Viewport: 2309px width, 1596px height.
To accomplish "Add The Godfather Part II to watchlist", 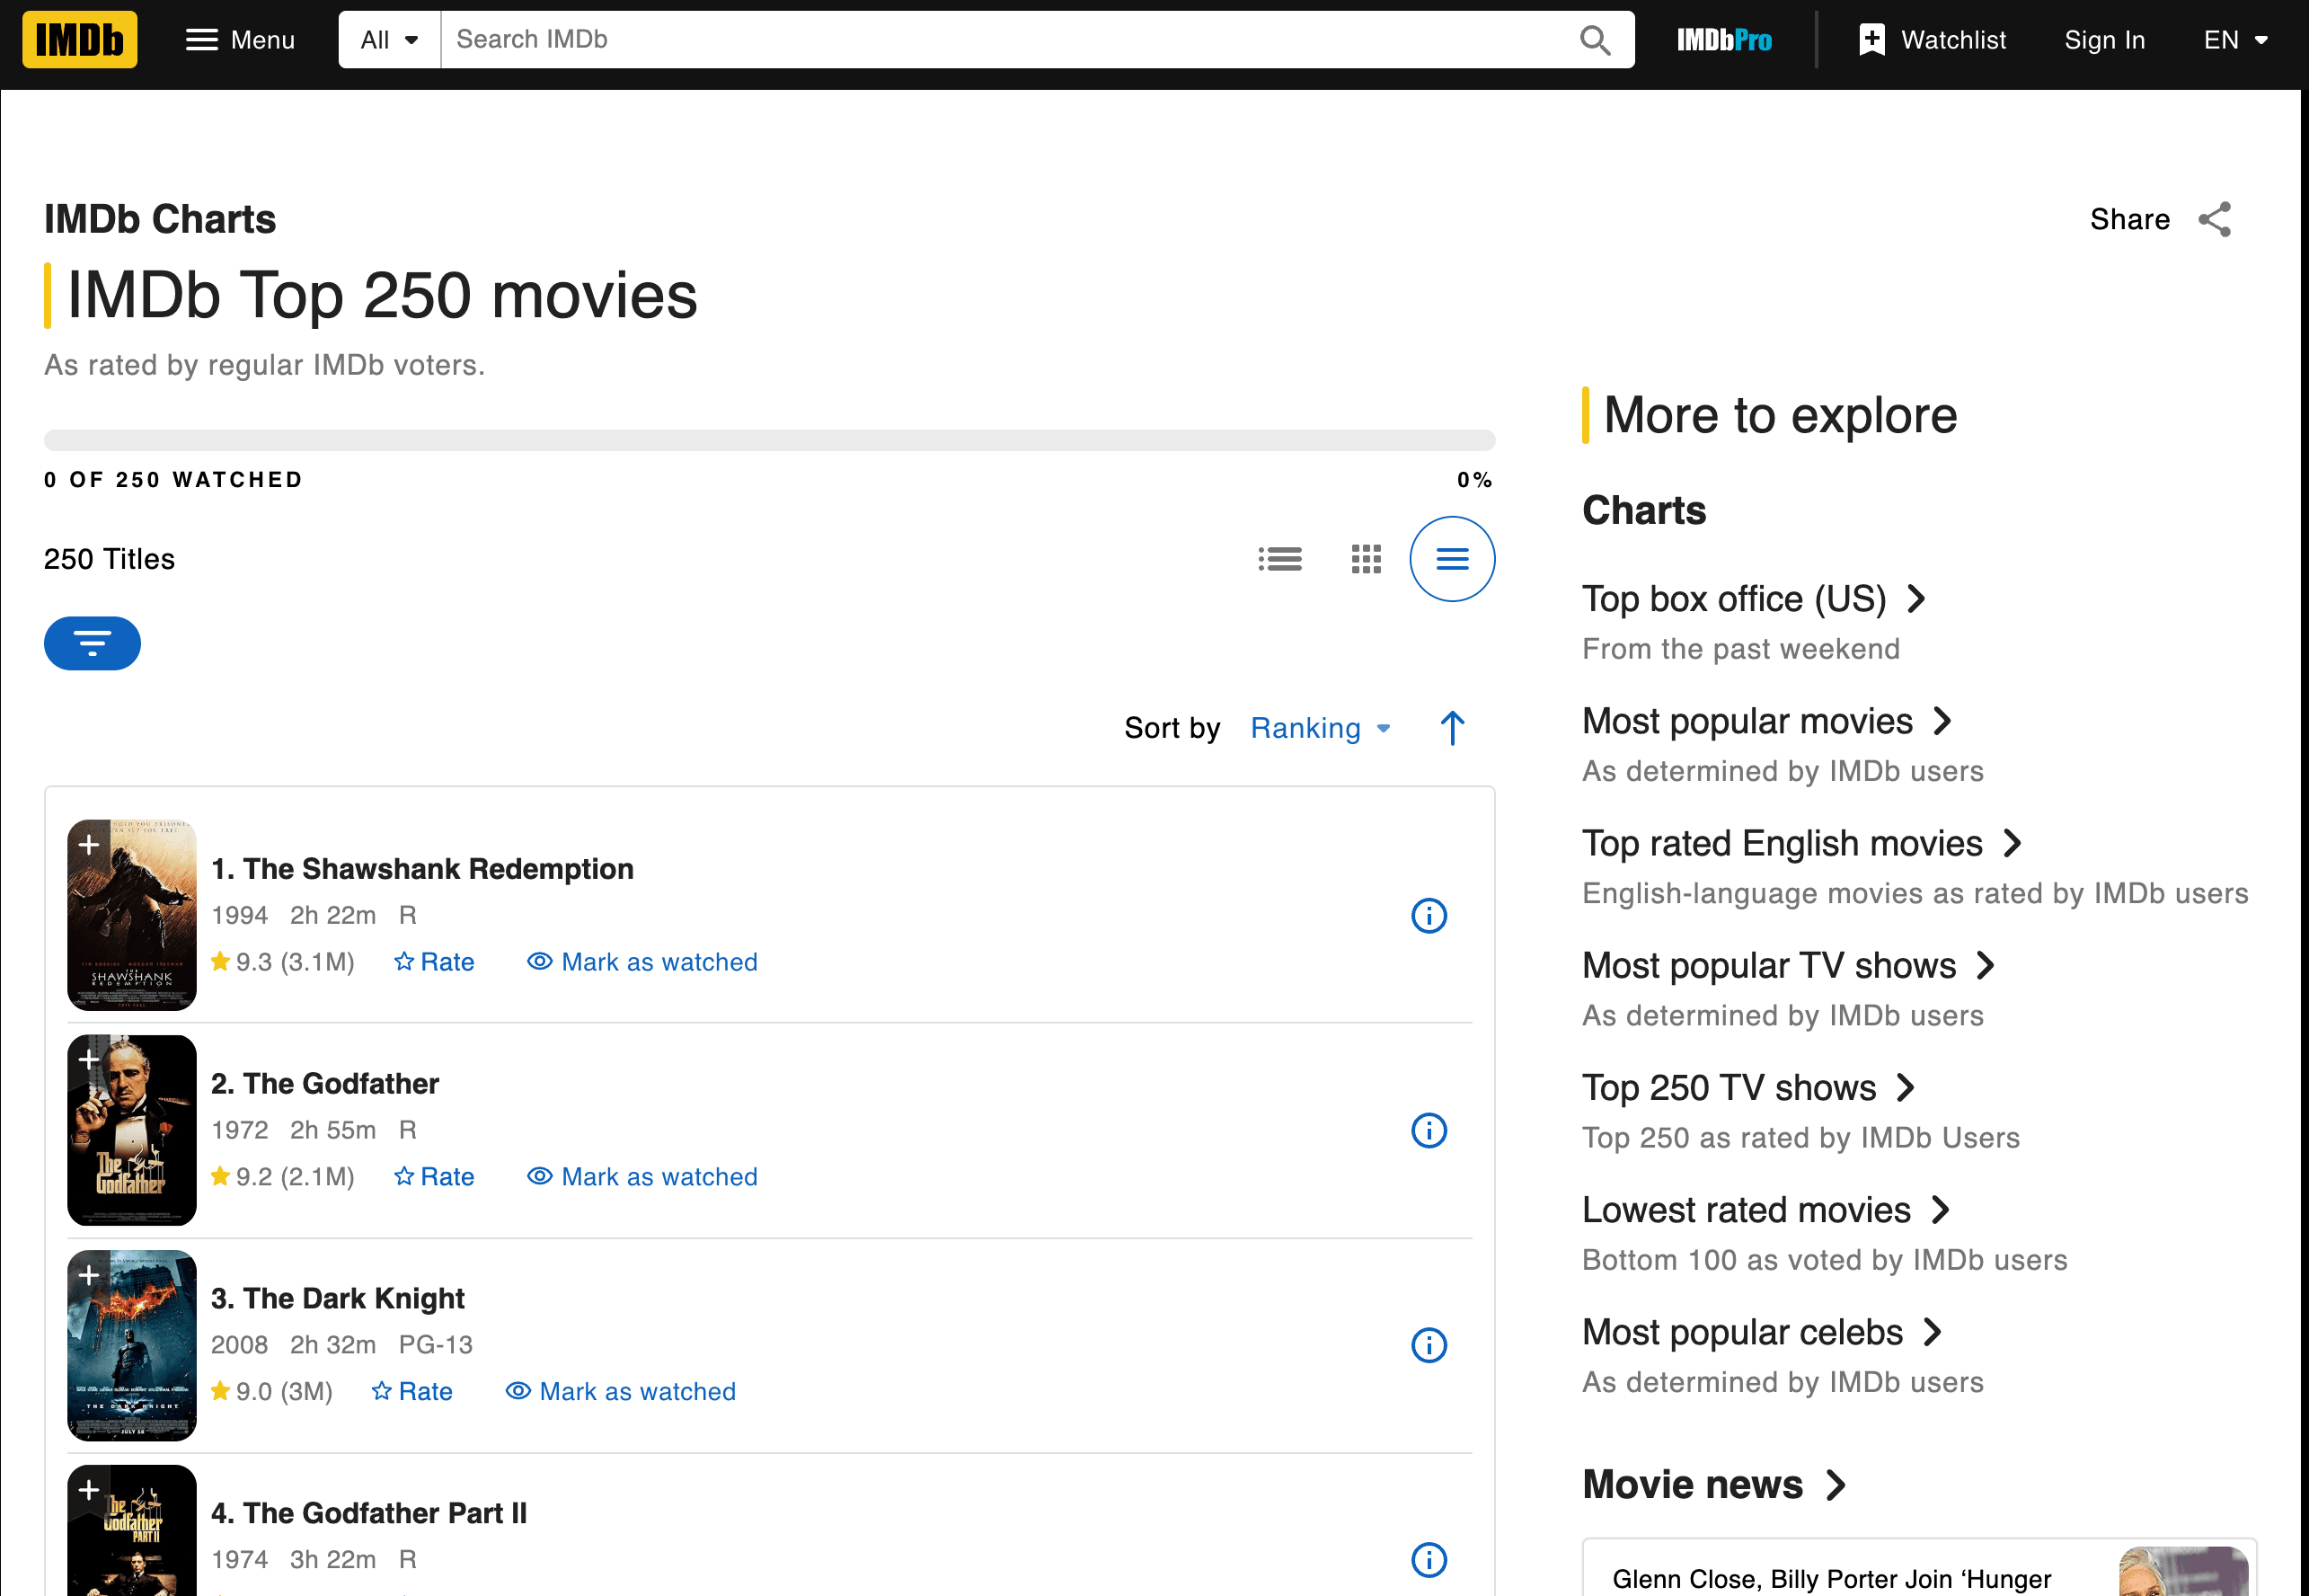I will tap(88, 1489).
